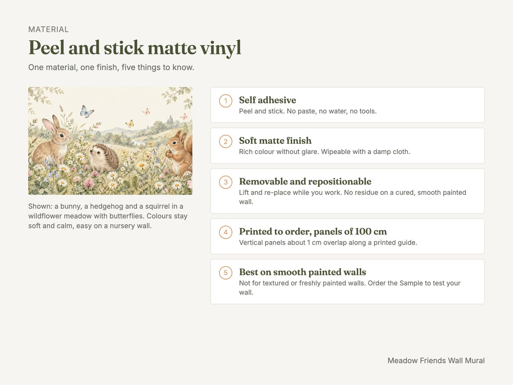Click the image caption starting with Shown

click(x=109, y=216)
